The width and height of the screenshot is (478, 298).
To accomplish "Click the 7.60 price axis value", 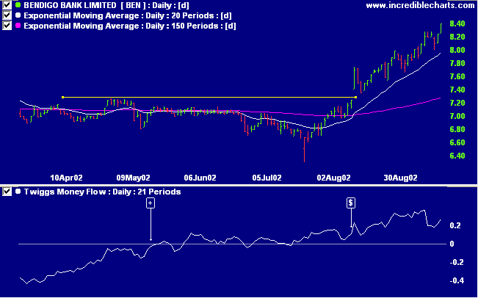I will (457, 76).
